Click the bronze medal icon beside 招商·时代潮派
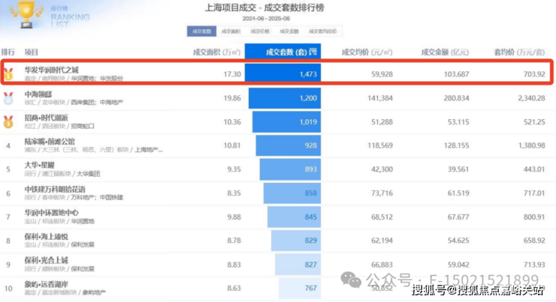Image resolution: width=556 pixels, height=302 pixels. 8,121
